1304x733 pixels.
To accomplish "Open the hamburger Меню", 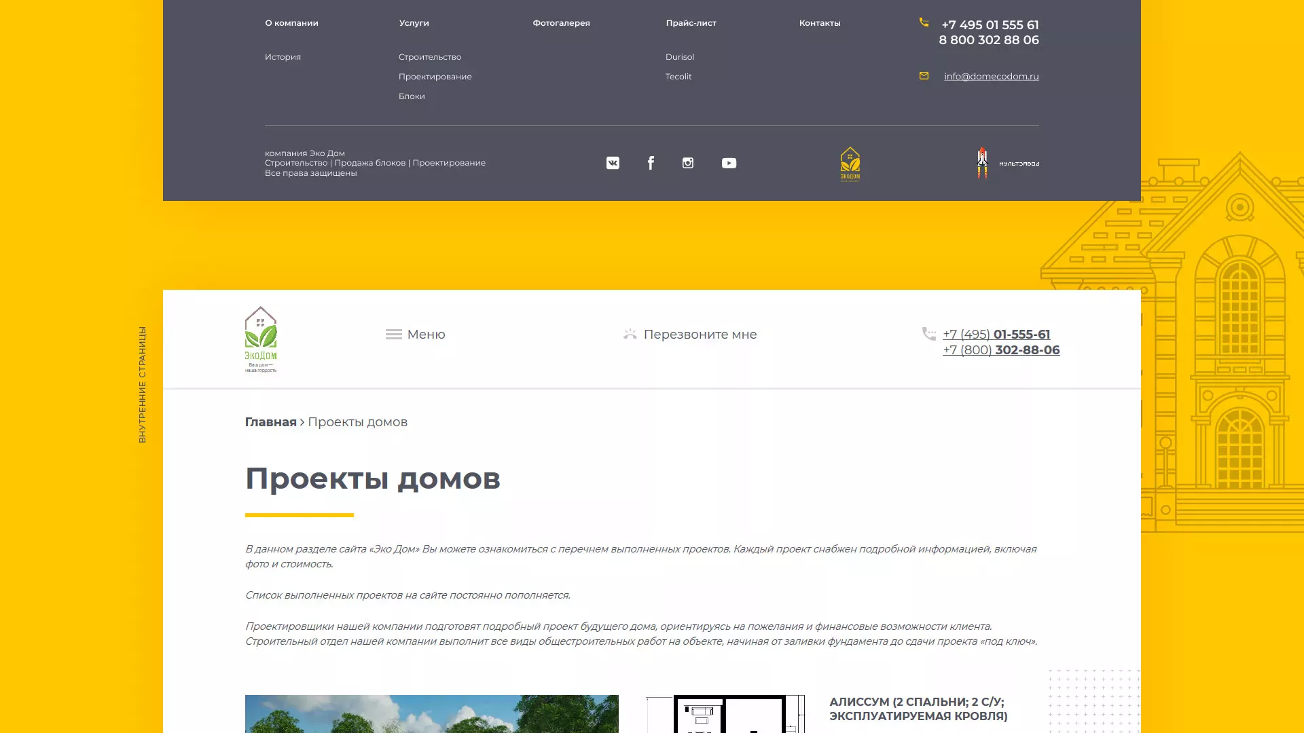I will 416,334.
